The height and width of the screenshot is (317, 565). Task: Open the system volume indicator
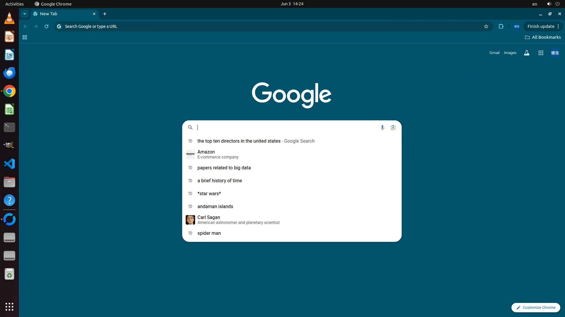[x=549, y=4]
